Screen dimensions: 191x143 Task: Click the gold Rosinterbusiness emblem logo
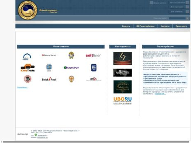click(28, 10)
